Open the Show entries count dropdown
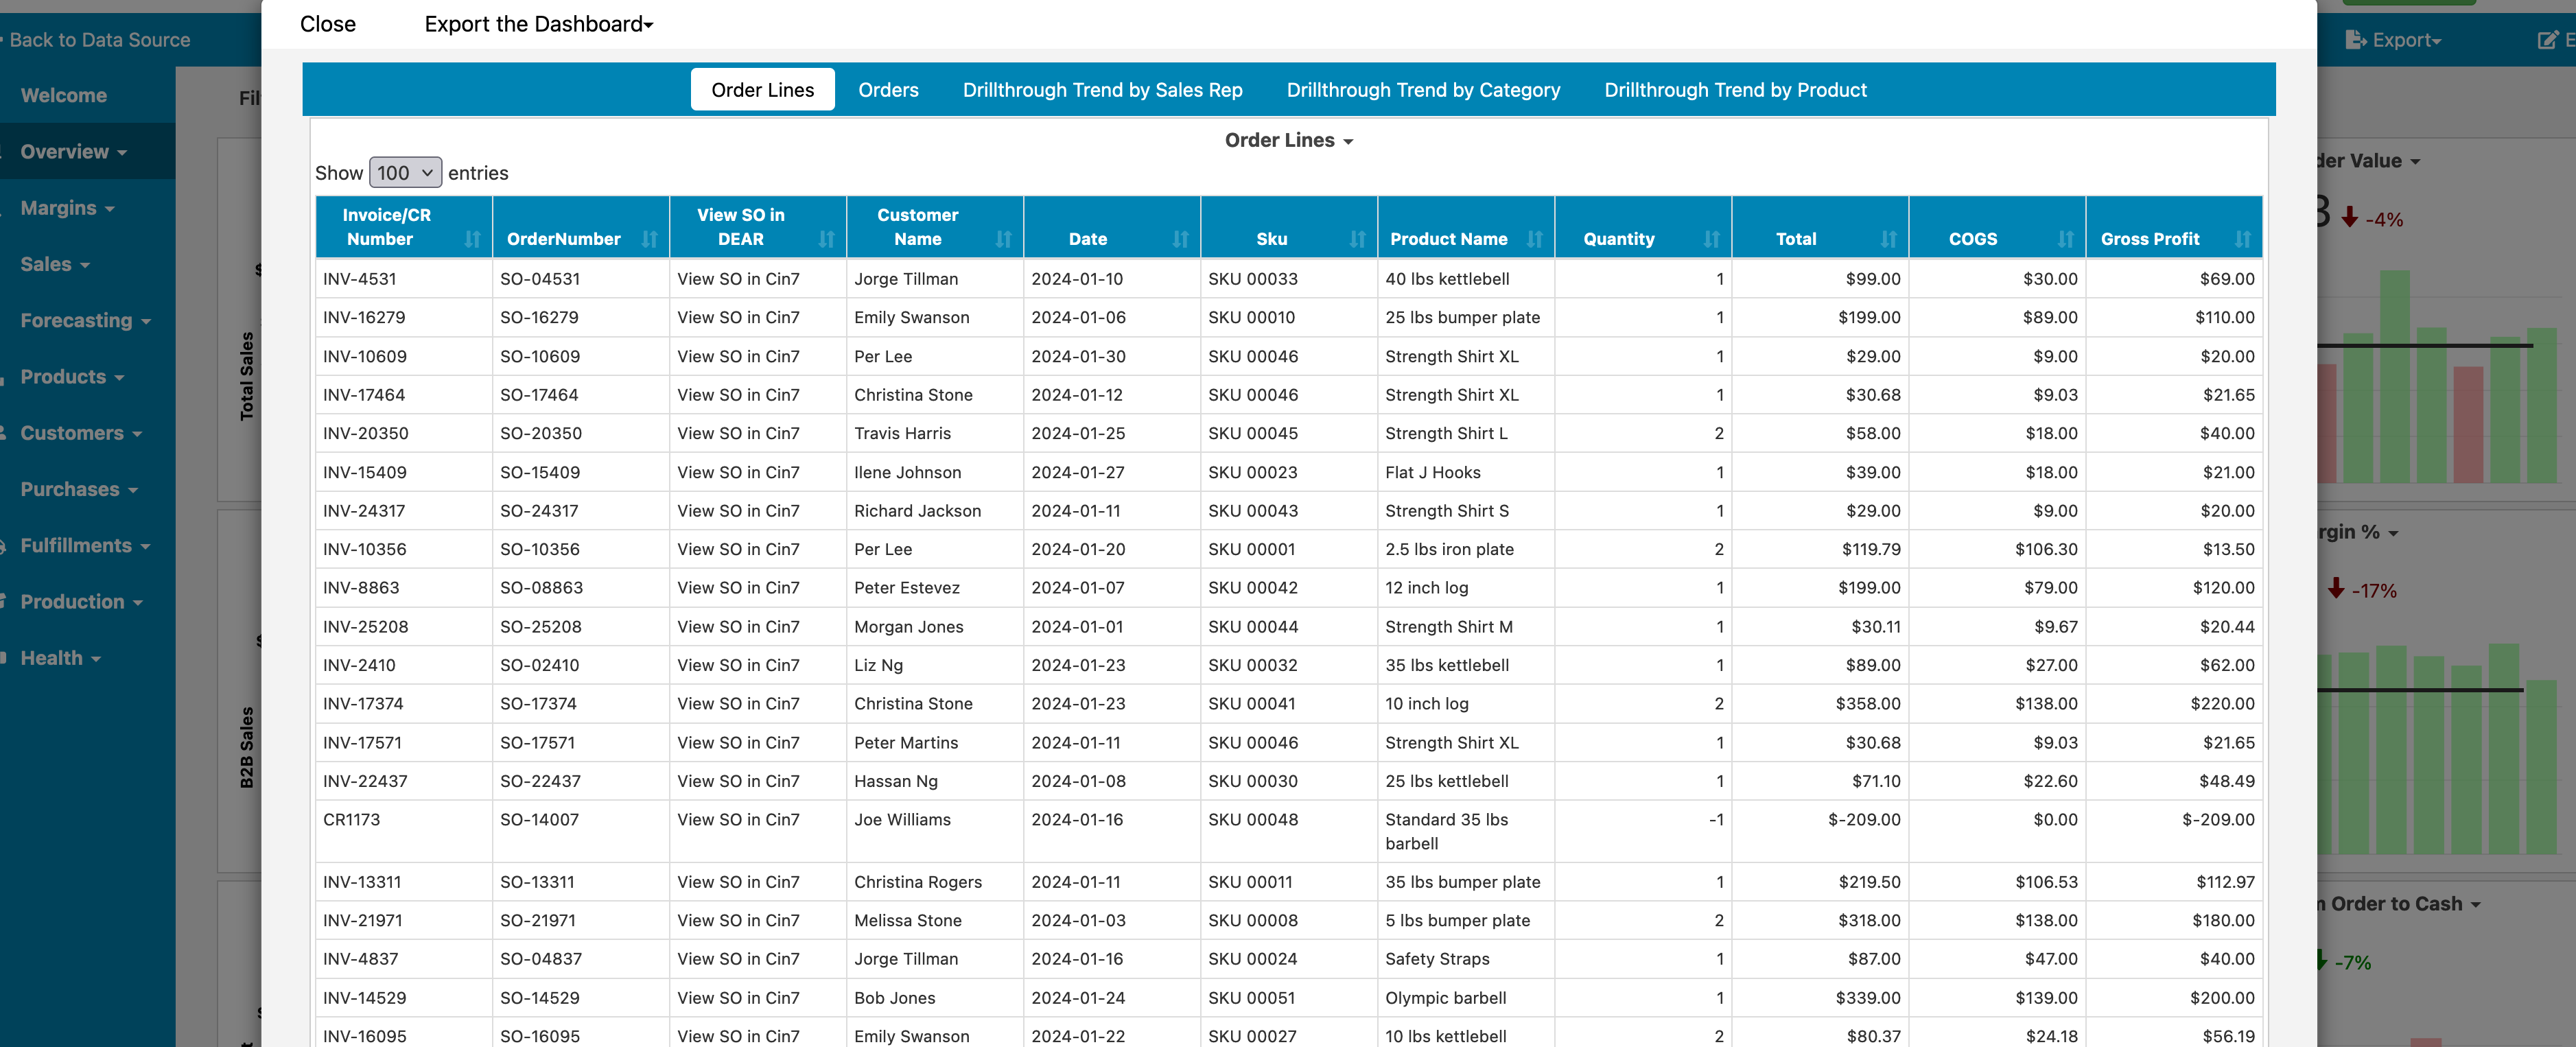 (405, 173)
